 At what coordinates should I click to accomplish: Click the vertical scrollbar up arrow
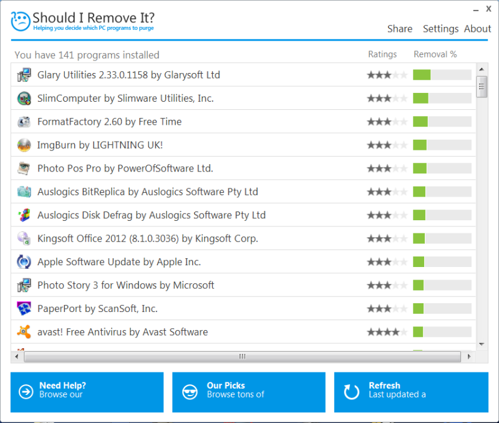click(x=482, y=69)
